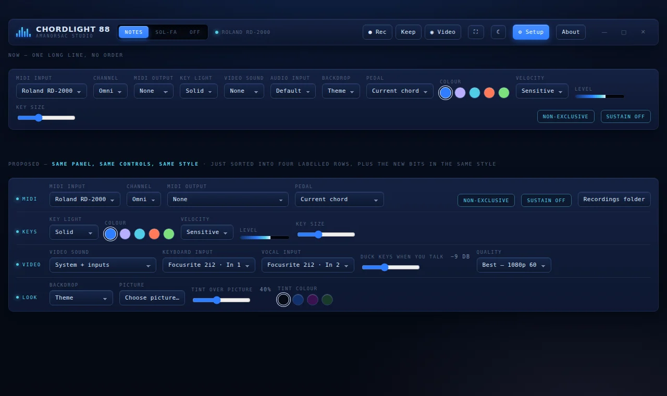Click the Roland RD-2000 status indicator
The image size is (667, 396).
coord(243,32)
